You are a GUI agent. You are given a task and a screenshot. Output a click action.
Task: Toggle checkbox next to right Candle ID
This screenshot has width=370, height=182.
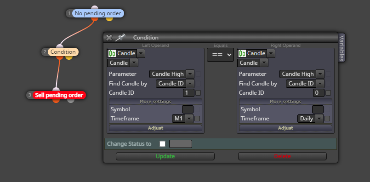pyautogui.click(x=328, y=93)
